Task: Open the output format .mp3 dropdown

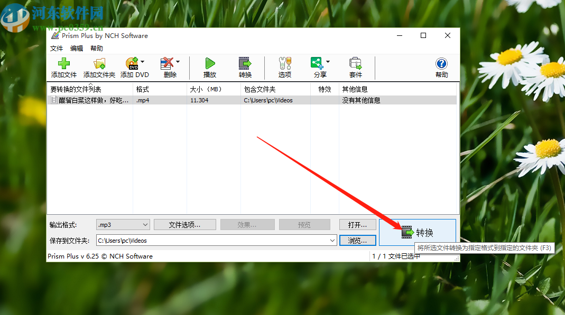Action: (x=145, y=224)
